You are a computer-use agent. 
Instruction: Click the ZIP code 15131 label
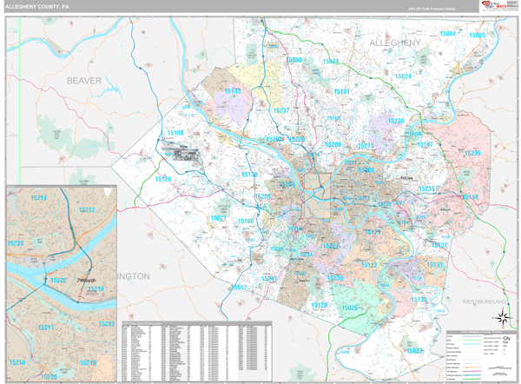[x=435, y=265]
